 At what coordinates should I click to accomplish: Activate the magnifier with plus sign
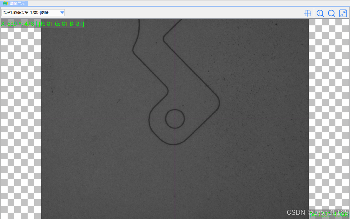pos(320,13)
